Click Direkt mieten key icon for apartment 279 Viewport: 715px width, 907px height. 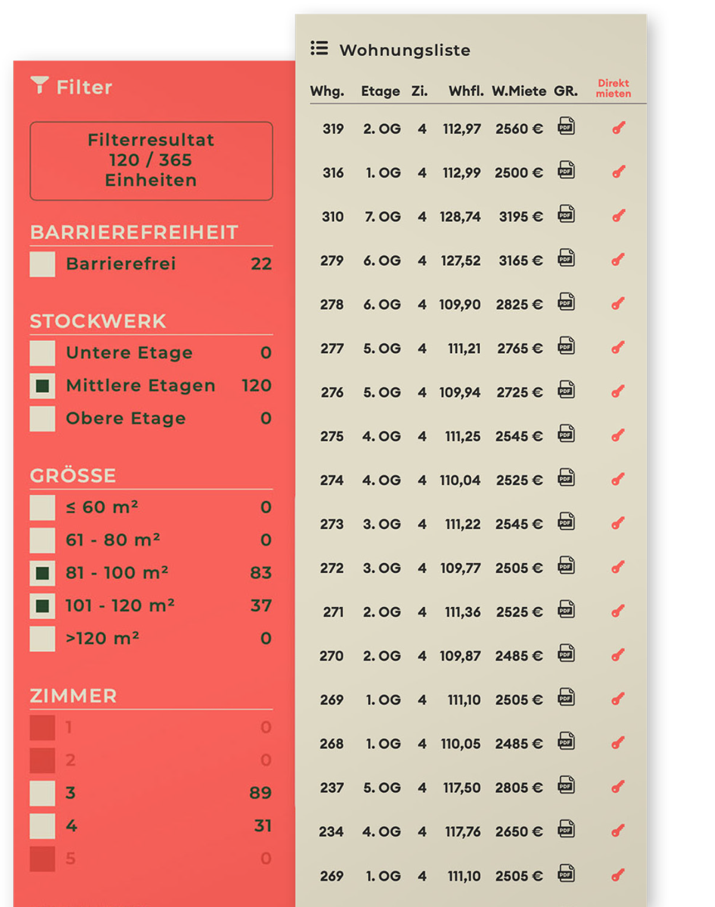[x=617, y=260]
